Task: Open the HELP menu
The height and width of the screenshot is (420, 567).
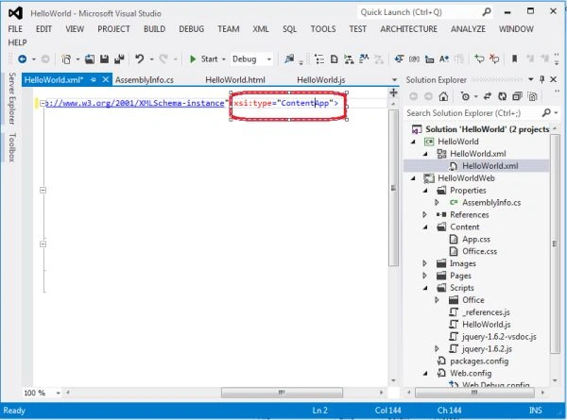Action: click(17, 42)
